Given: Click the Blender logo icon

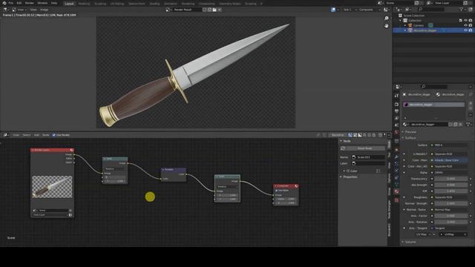Looking at the screenshot, I should [4, 3].
